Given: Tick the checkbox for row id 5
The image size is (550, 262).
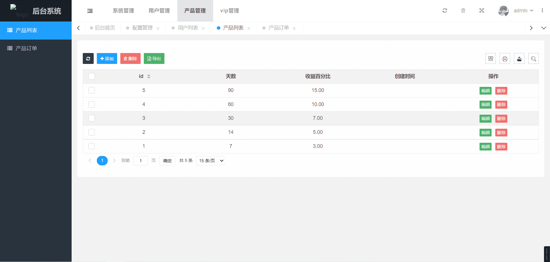Looking at the screenshot, I should coord(92,90).
